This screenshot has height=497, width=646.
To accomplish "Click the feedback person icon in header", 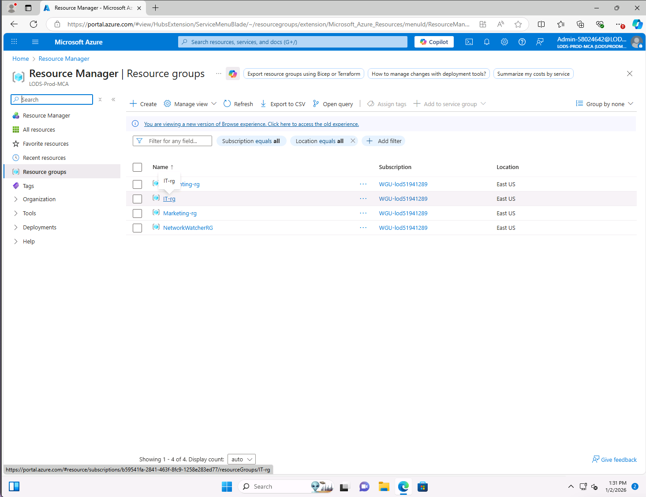I will pyautogui.click(x=540, y=42).
